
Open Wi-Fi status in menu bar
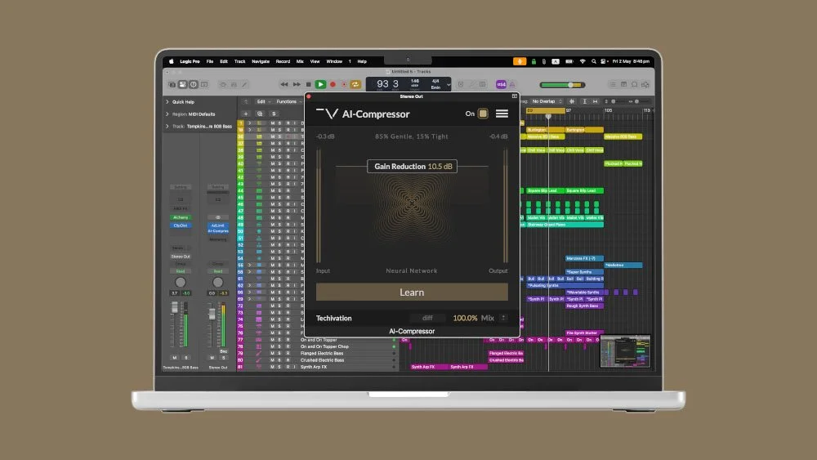tap(583, 61)
